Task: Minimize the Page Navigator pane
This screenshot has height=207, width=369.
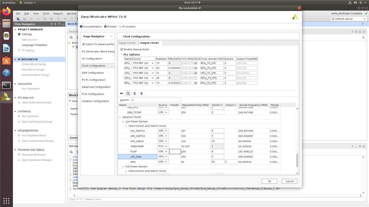Action: click(111, 37)
